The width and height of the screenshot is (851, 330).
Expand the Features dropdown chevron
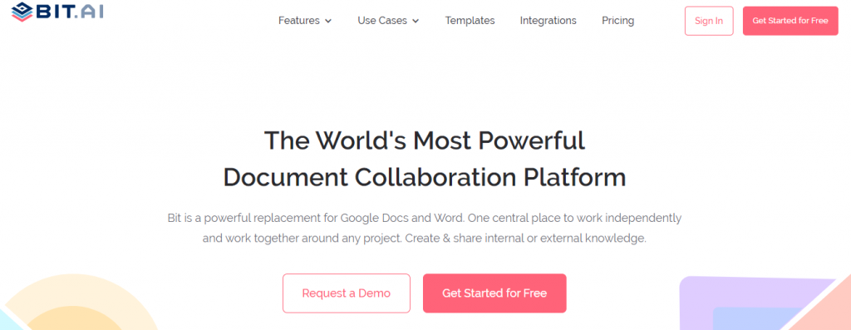click(x=327, y=21)
